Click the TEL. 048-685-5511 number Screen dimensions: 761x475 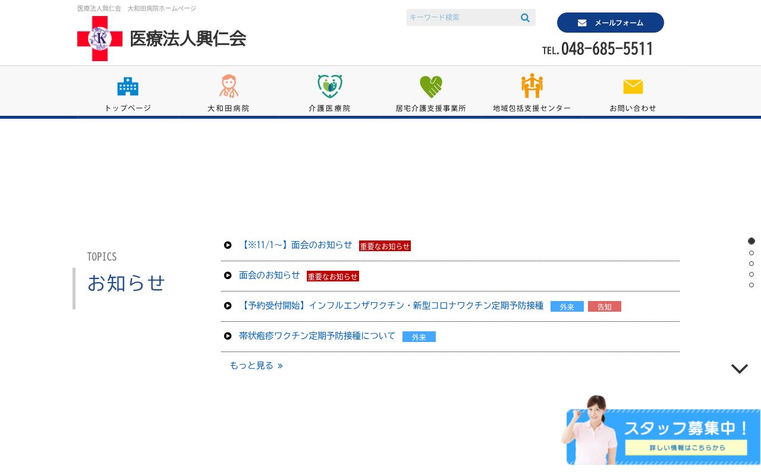598,49
